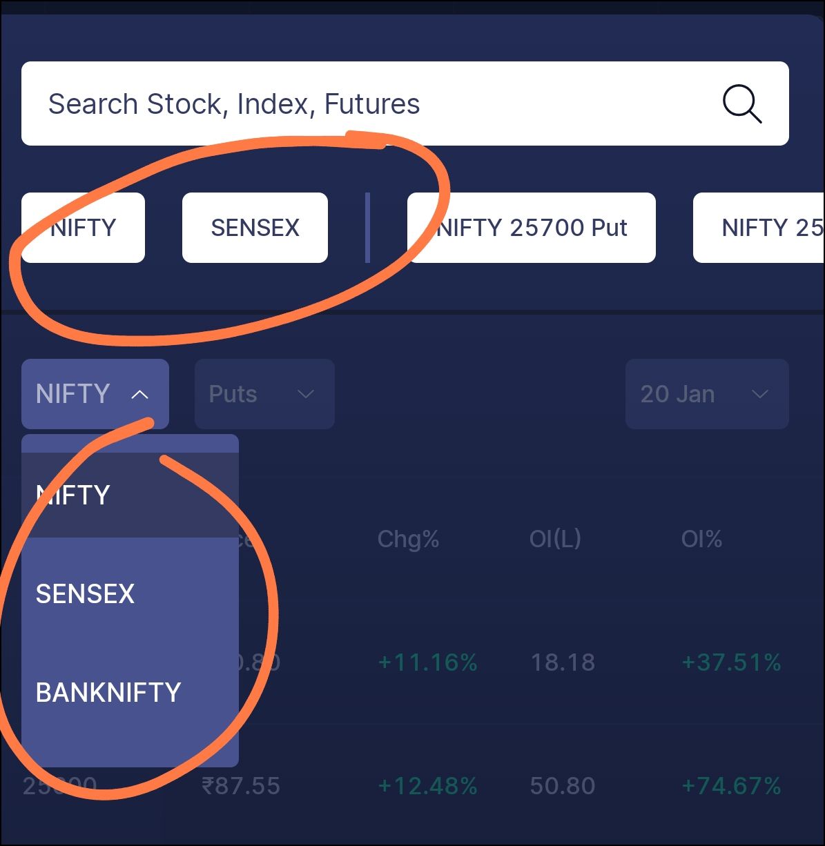Open the row showing +11.16% change
Viewport: 825px width, 846px height.
[x=412, y=662]
